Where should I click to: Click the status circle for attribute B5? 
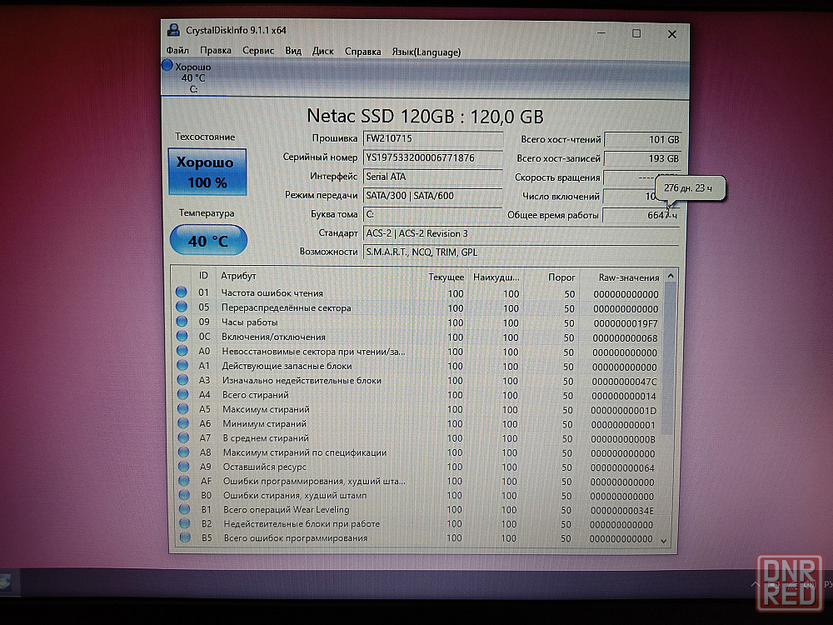pyautogui.click(x=185, y=537)
